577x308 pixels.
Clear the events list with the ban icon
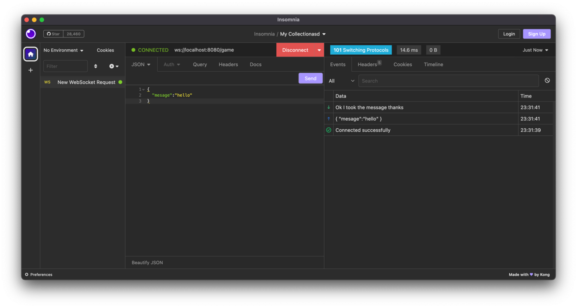click(547, 80)
